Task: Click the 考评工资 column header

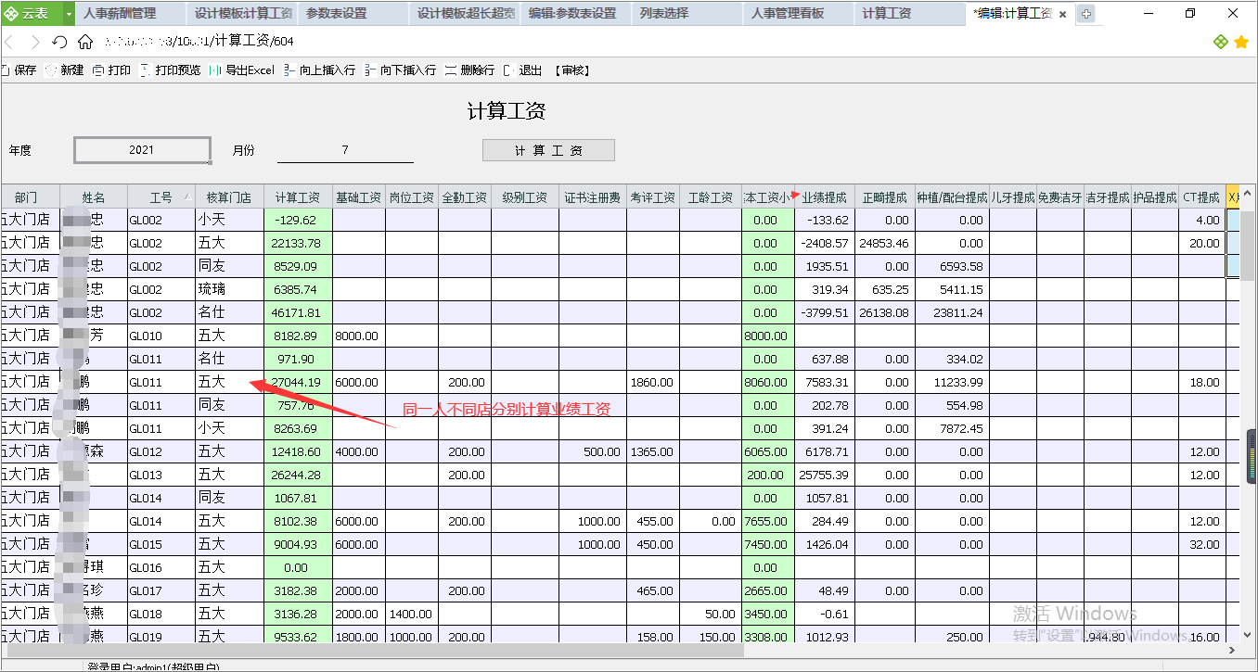Action: 652,197
